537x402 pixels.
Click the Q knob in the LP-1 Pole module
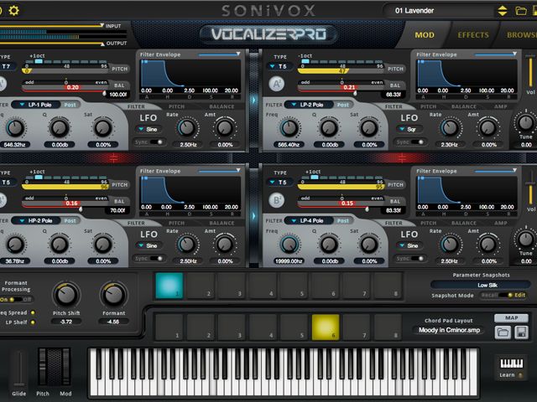point(60,128)
